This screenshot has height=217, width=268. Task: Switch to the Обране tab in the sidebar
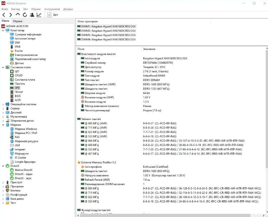pyautogui.click(x=18, y=21)
